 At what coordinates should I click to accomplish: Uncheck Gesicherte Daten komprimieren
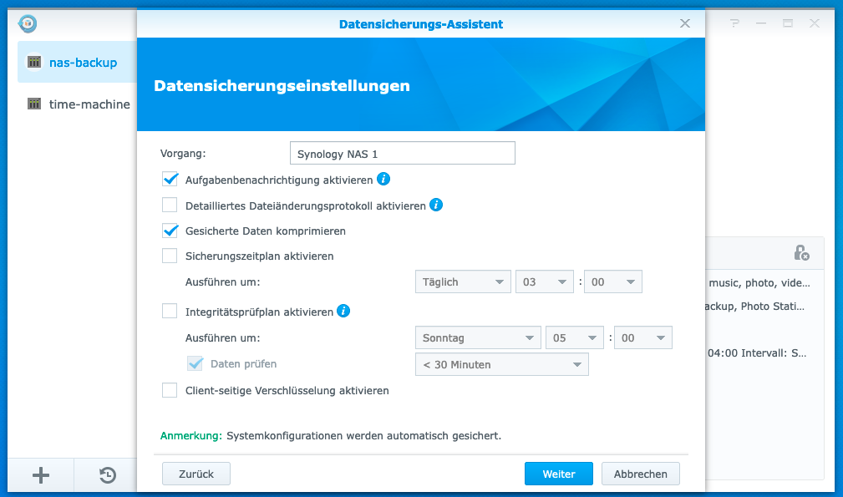(170, 231)
